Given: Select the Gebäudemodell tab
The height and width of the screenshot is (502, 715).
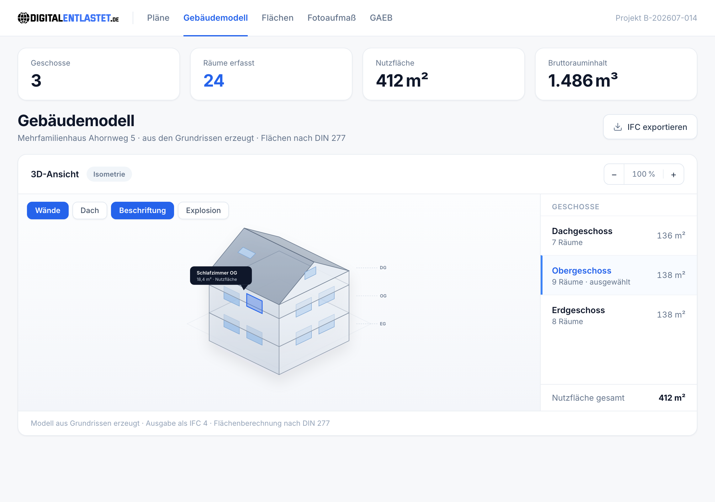Looking at the screenshot, I should click(215, 18).
